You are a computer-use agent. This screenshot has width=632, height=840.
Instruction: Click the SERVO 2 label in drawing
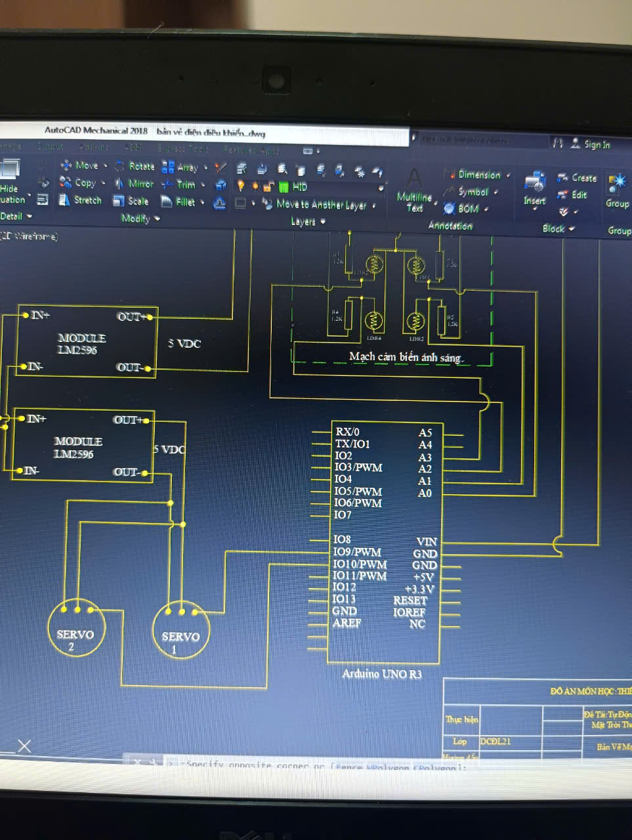click(x=75, y=640)
